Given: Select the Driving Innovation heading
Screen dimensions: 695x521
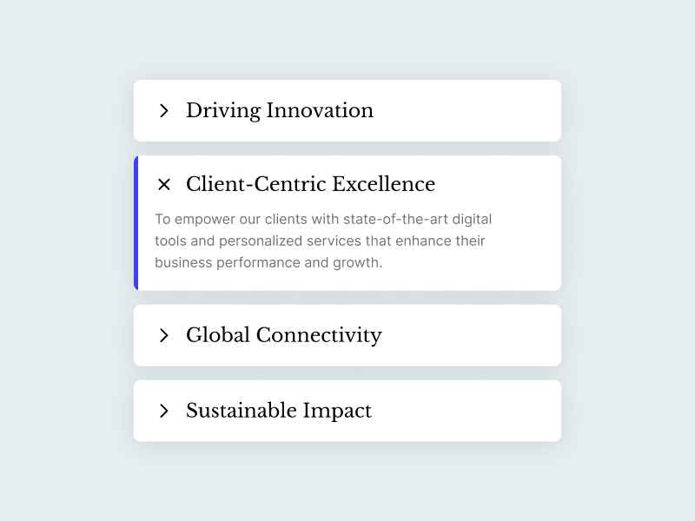Looking at the screenshot, I should [279, 110].
